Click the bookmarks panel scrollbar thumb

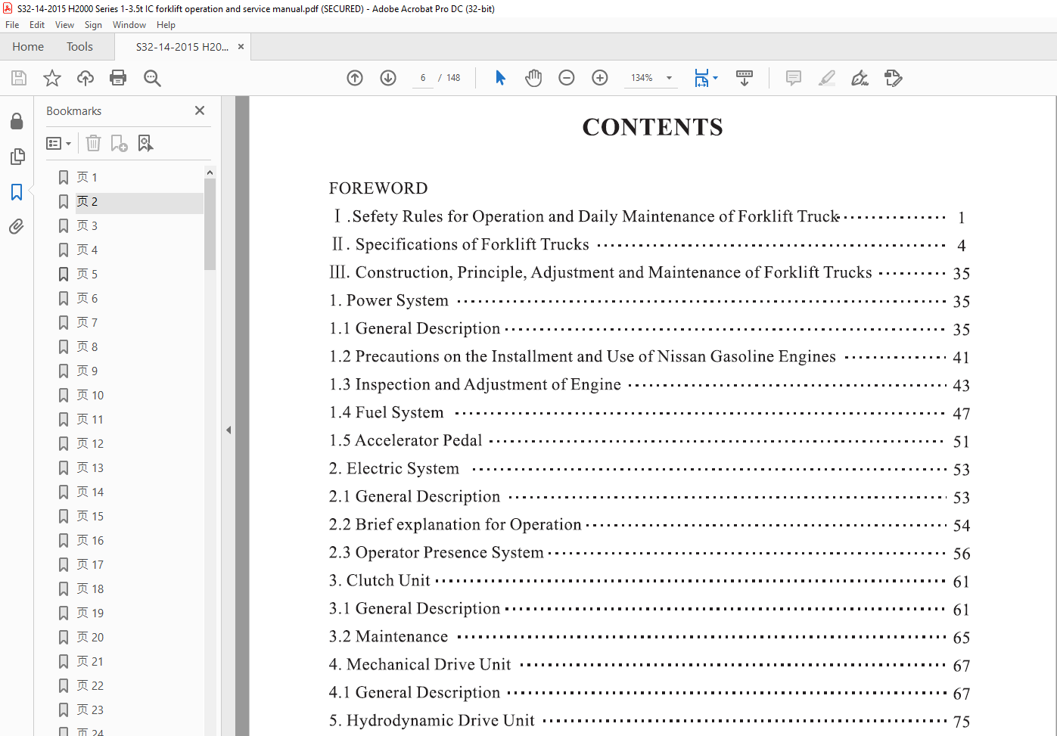pos(210,224)
